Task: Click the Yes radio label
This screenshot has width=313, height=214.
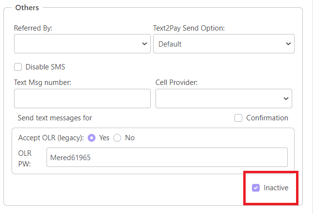Action: [x=104, y=138]
